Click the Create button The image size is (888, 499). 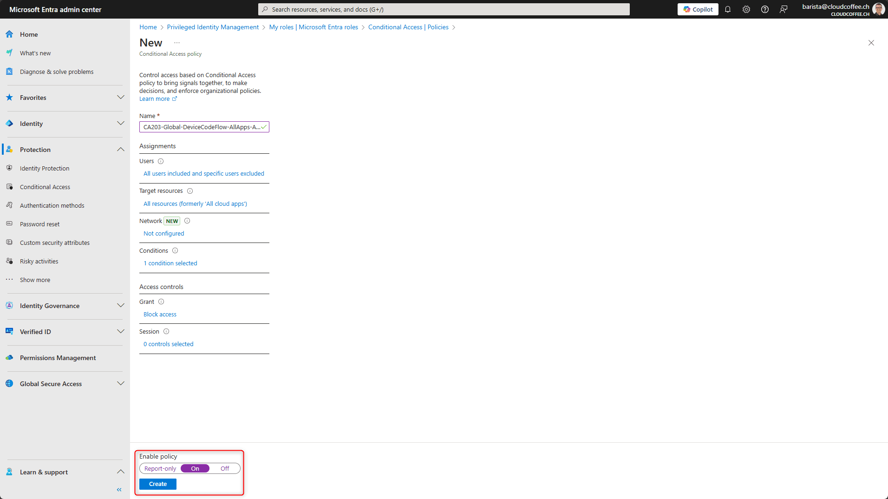click(157, 484)
